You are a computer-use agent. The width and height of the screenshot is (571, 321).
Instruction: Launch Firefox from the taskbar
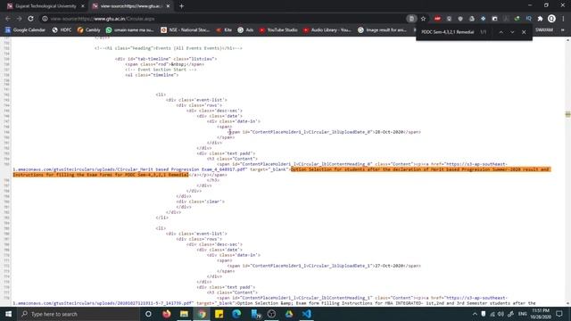click(x=167, y=314)
